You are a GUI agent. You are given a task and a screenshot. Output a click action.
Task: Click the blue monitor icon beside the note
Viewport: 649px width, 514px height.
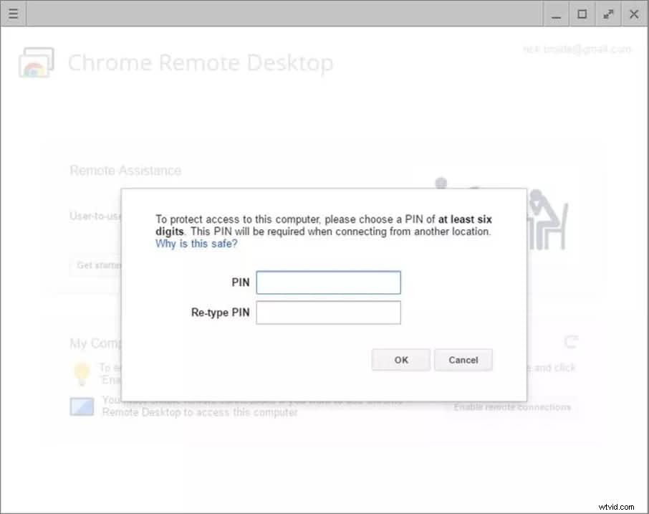(x=81, y=406)
